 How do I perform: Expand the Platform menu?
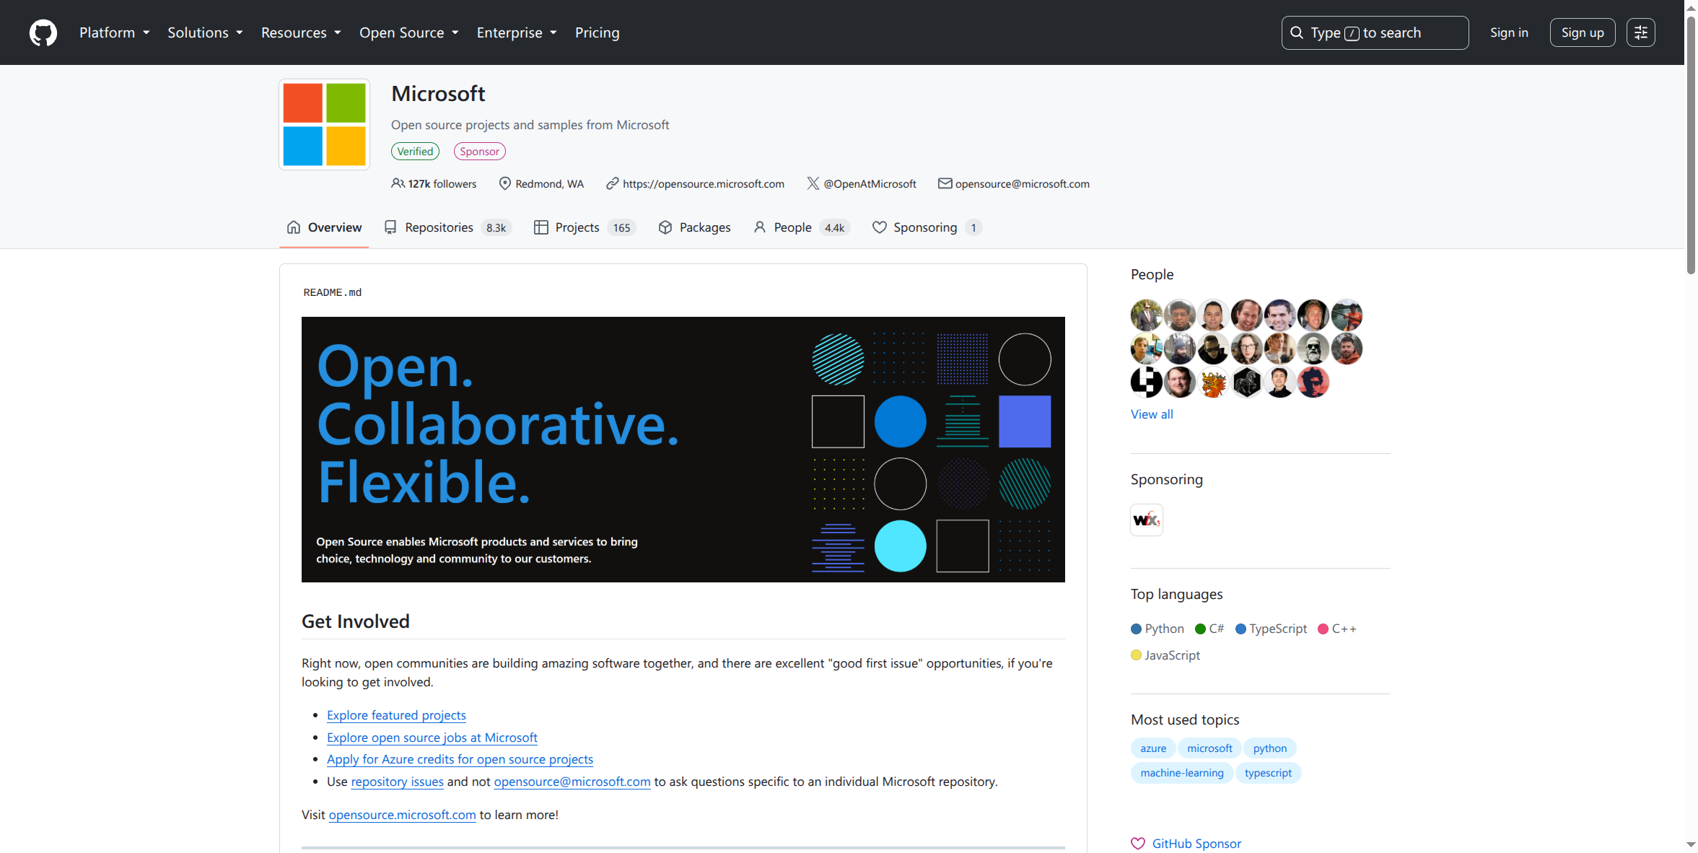point(114,32)
